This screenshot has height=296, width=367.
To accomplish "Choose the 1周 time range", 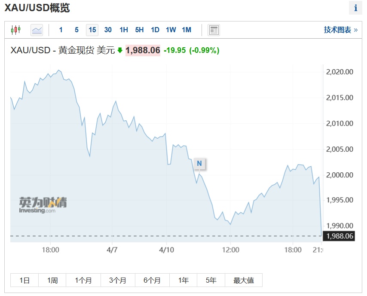I will 52,280.
